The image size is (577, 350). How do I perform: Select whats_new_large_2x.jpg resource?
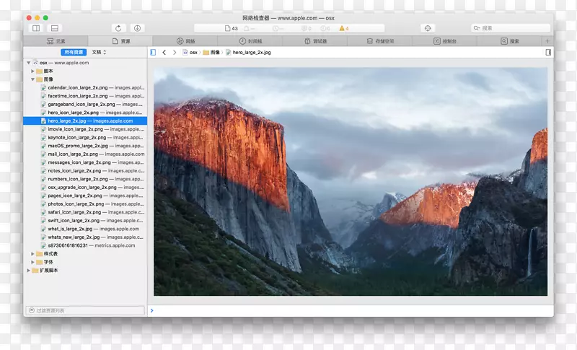pyautogui.click(x=85, y=237)
